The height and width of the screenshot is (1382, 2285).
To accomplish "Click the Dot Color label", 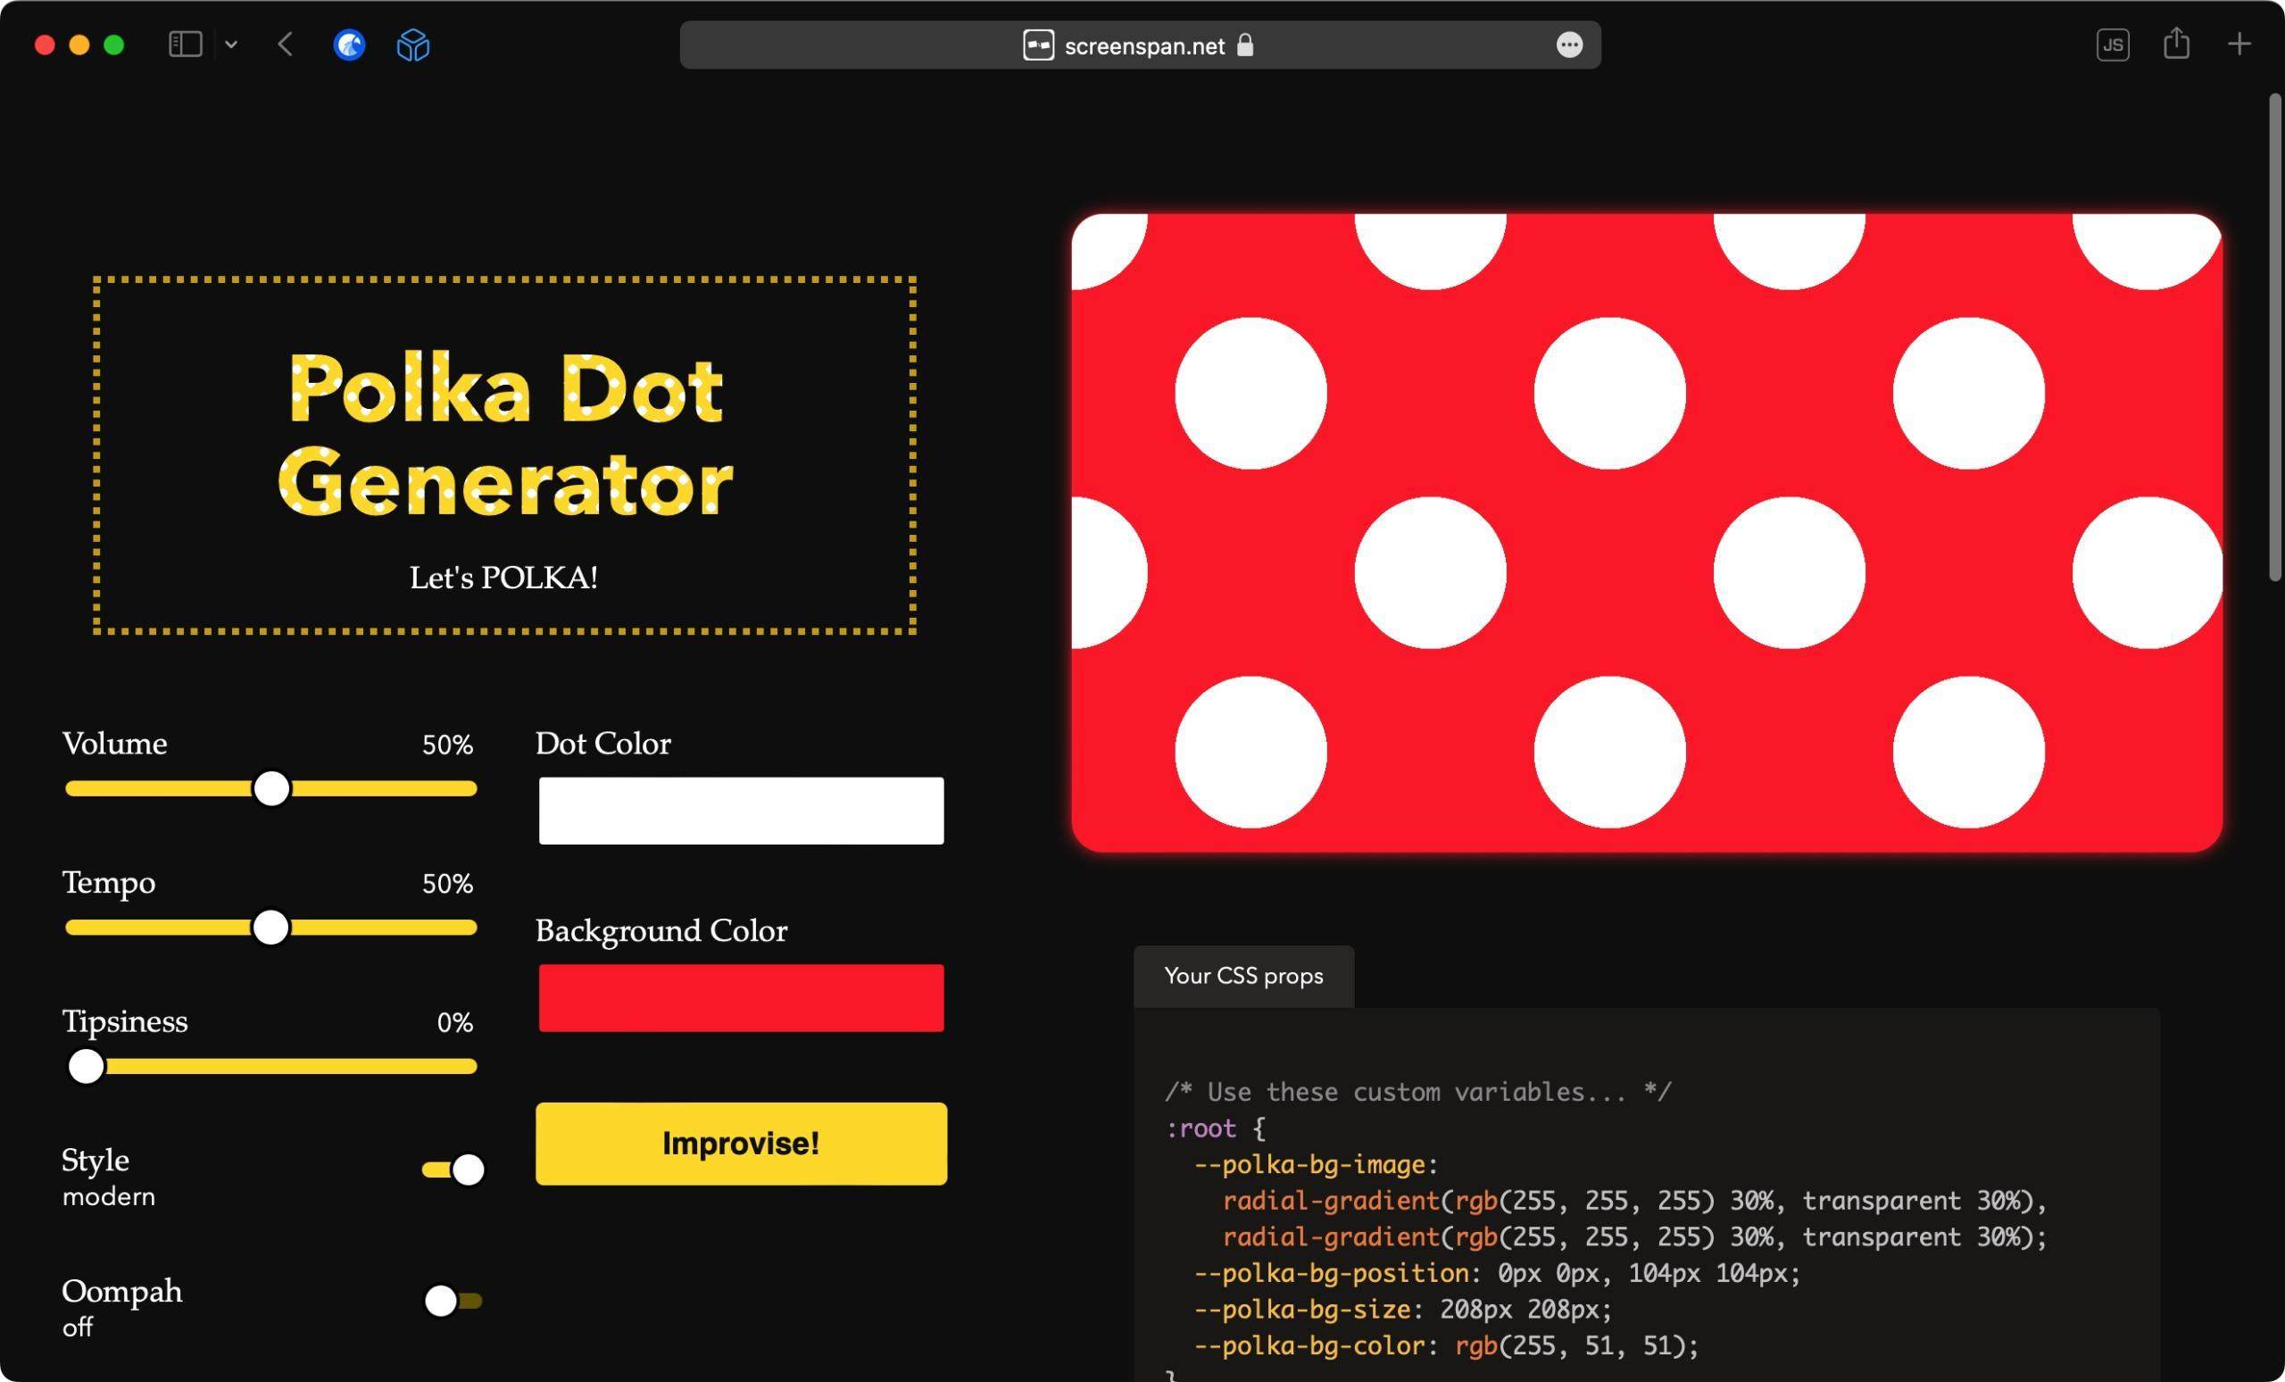I will pyautogui.click(x=602, y=744).
